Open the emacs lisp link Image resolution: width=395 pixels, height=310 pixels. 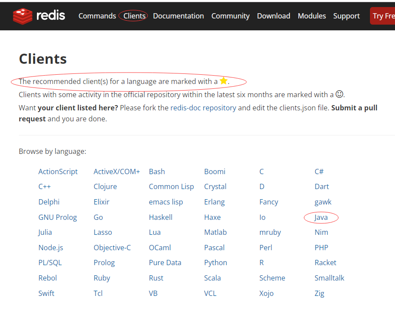(166, 202)
